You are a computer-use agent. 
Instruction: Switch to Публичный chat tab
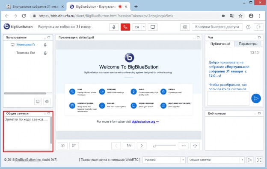coord(220,44)
